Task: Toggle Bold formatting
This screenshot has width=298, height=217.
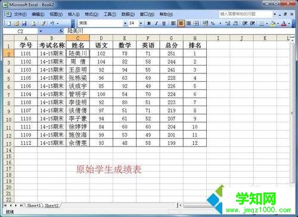Action: click(149, 23)
